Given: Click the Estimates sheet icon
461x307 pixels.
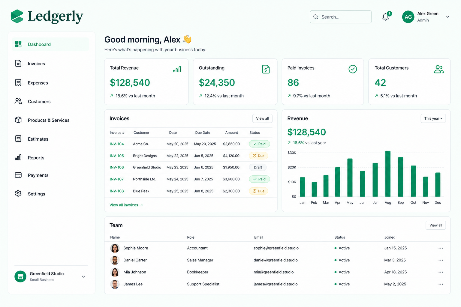Looking at the screenshot, I should tap(18, 139).
